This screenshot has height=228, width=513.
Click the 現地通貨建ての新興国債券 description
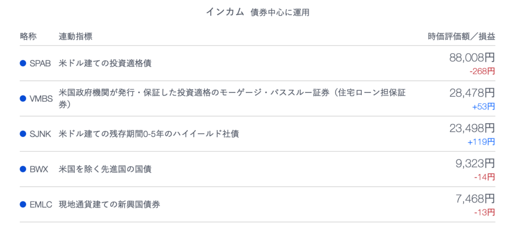(109, 205)
